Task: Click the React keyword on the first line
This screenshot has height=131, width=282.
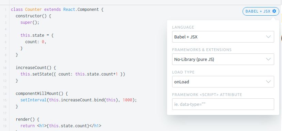Action: (69, 10)
